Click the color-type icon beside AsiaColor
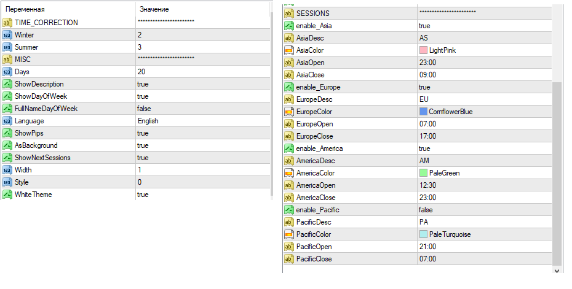The width and height of the screenshot is (572, 289). (x=289, y=50)
